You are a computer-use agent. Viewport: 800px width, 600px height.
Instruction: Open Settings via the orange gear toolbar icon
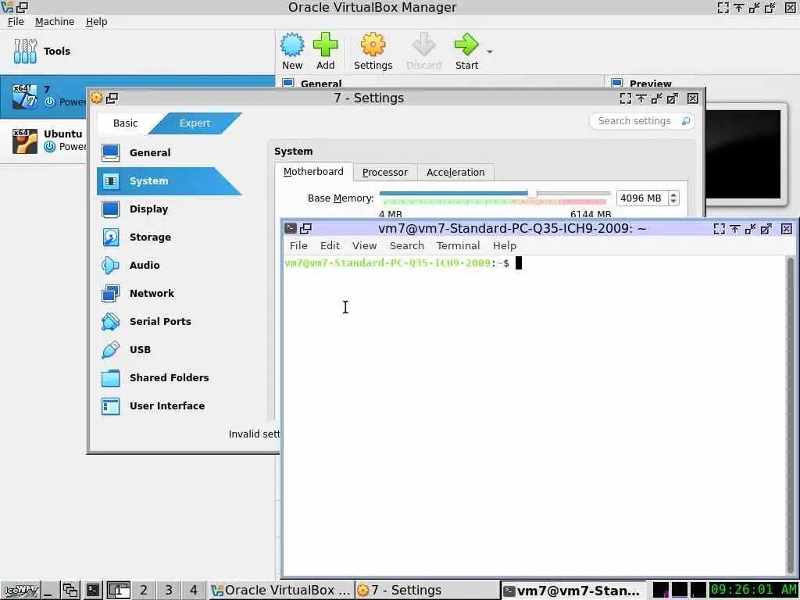pos(373,51)
